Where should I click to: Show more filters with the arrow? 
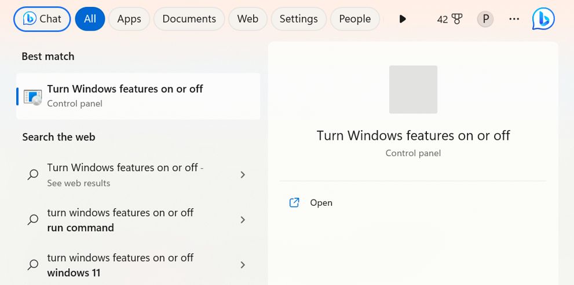pos(403,19)
